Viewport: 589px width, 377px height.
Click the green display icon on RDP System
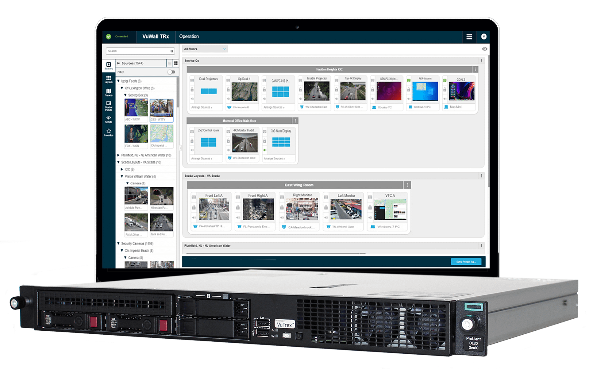(x=409, y=80)
